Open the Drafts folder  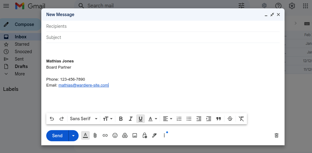pyautogui.click(x=21, y=66)
